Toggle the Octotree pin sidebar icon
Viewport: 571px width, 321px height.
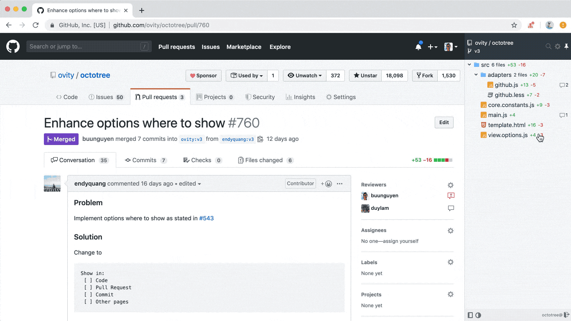tap(566, 46)
